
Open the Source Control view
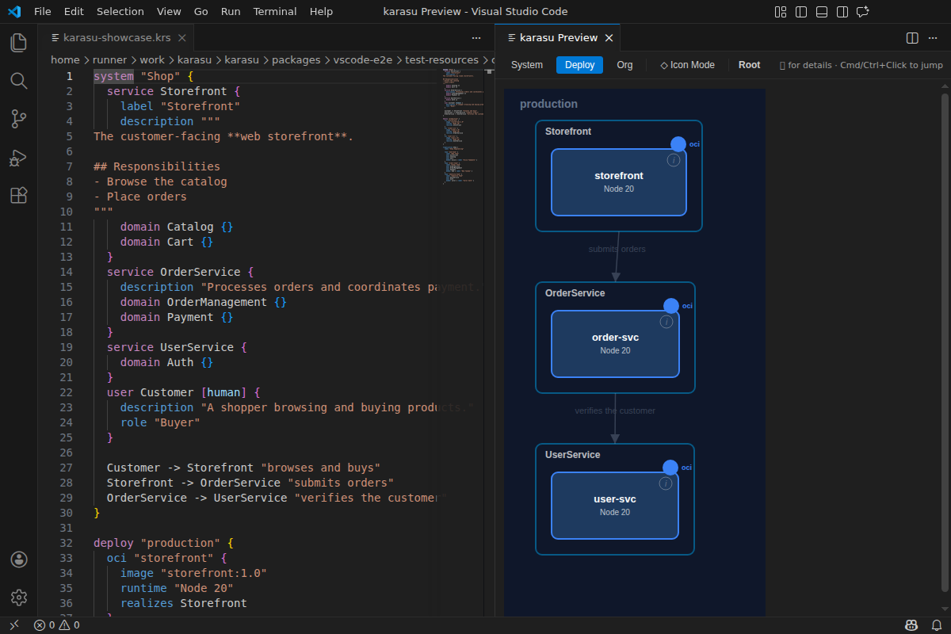pyautogui.click(x=19, y=119)
